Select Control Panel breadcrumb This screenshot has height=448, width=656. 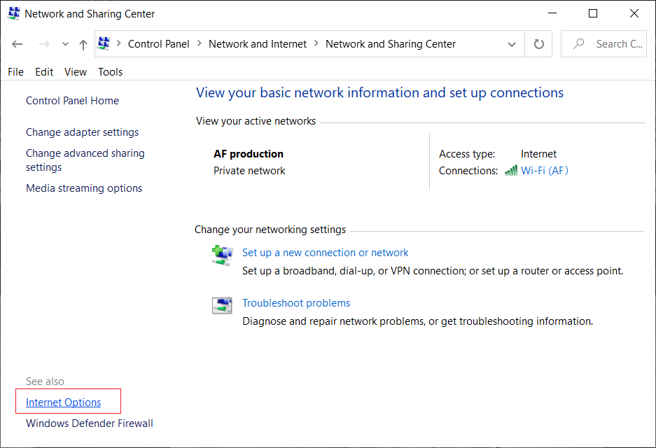pyautogui.click(x=158, y=44)
